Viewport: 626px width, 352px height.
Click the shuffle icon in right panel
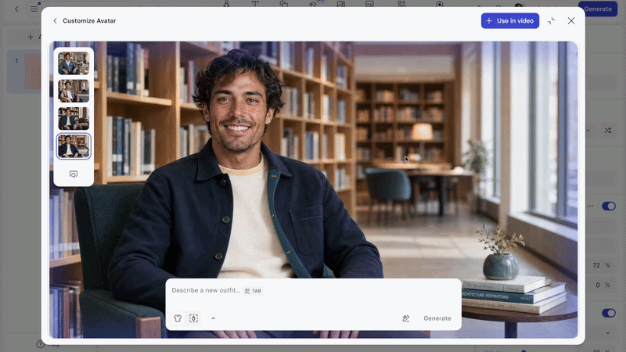click(608, 131)
